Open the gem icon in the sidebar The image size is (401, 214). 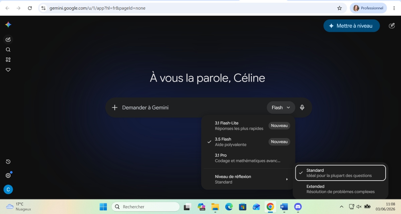tap(8, 70)
